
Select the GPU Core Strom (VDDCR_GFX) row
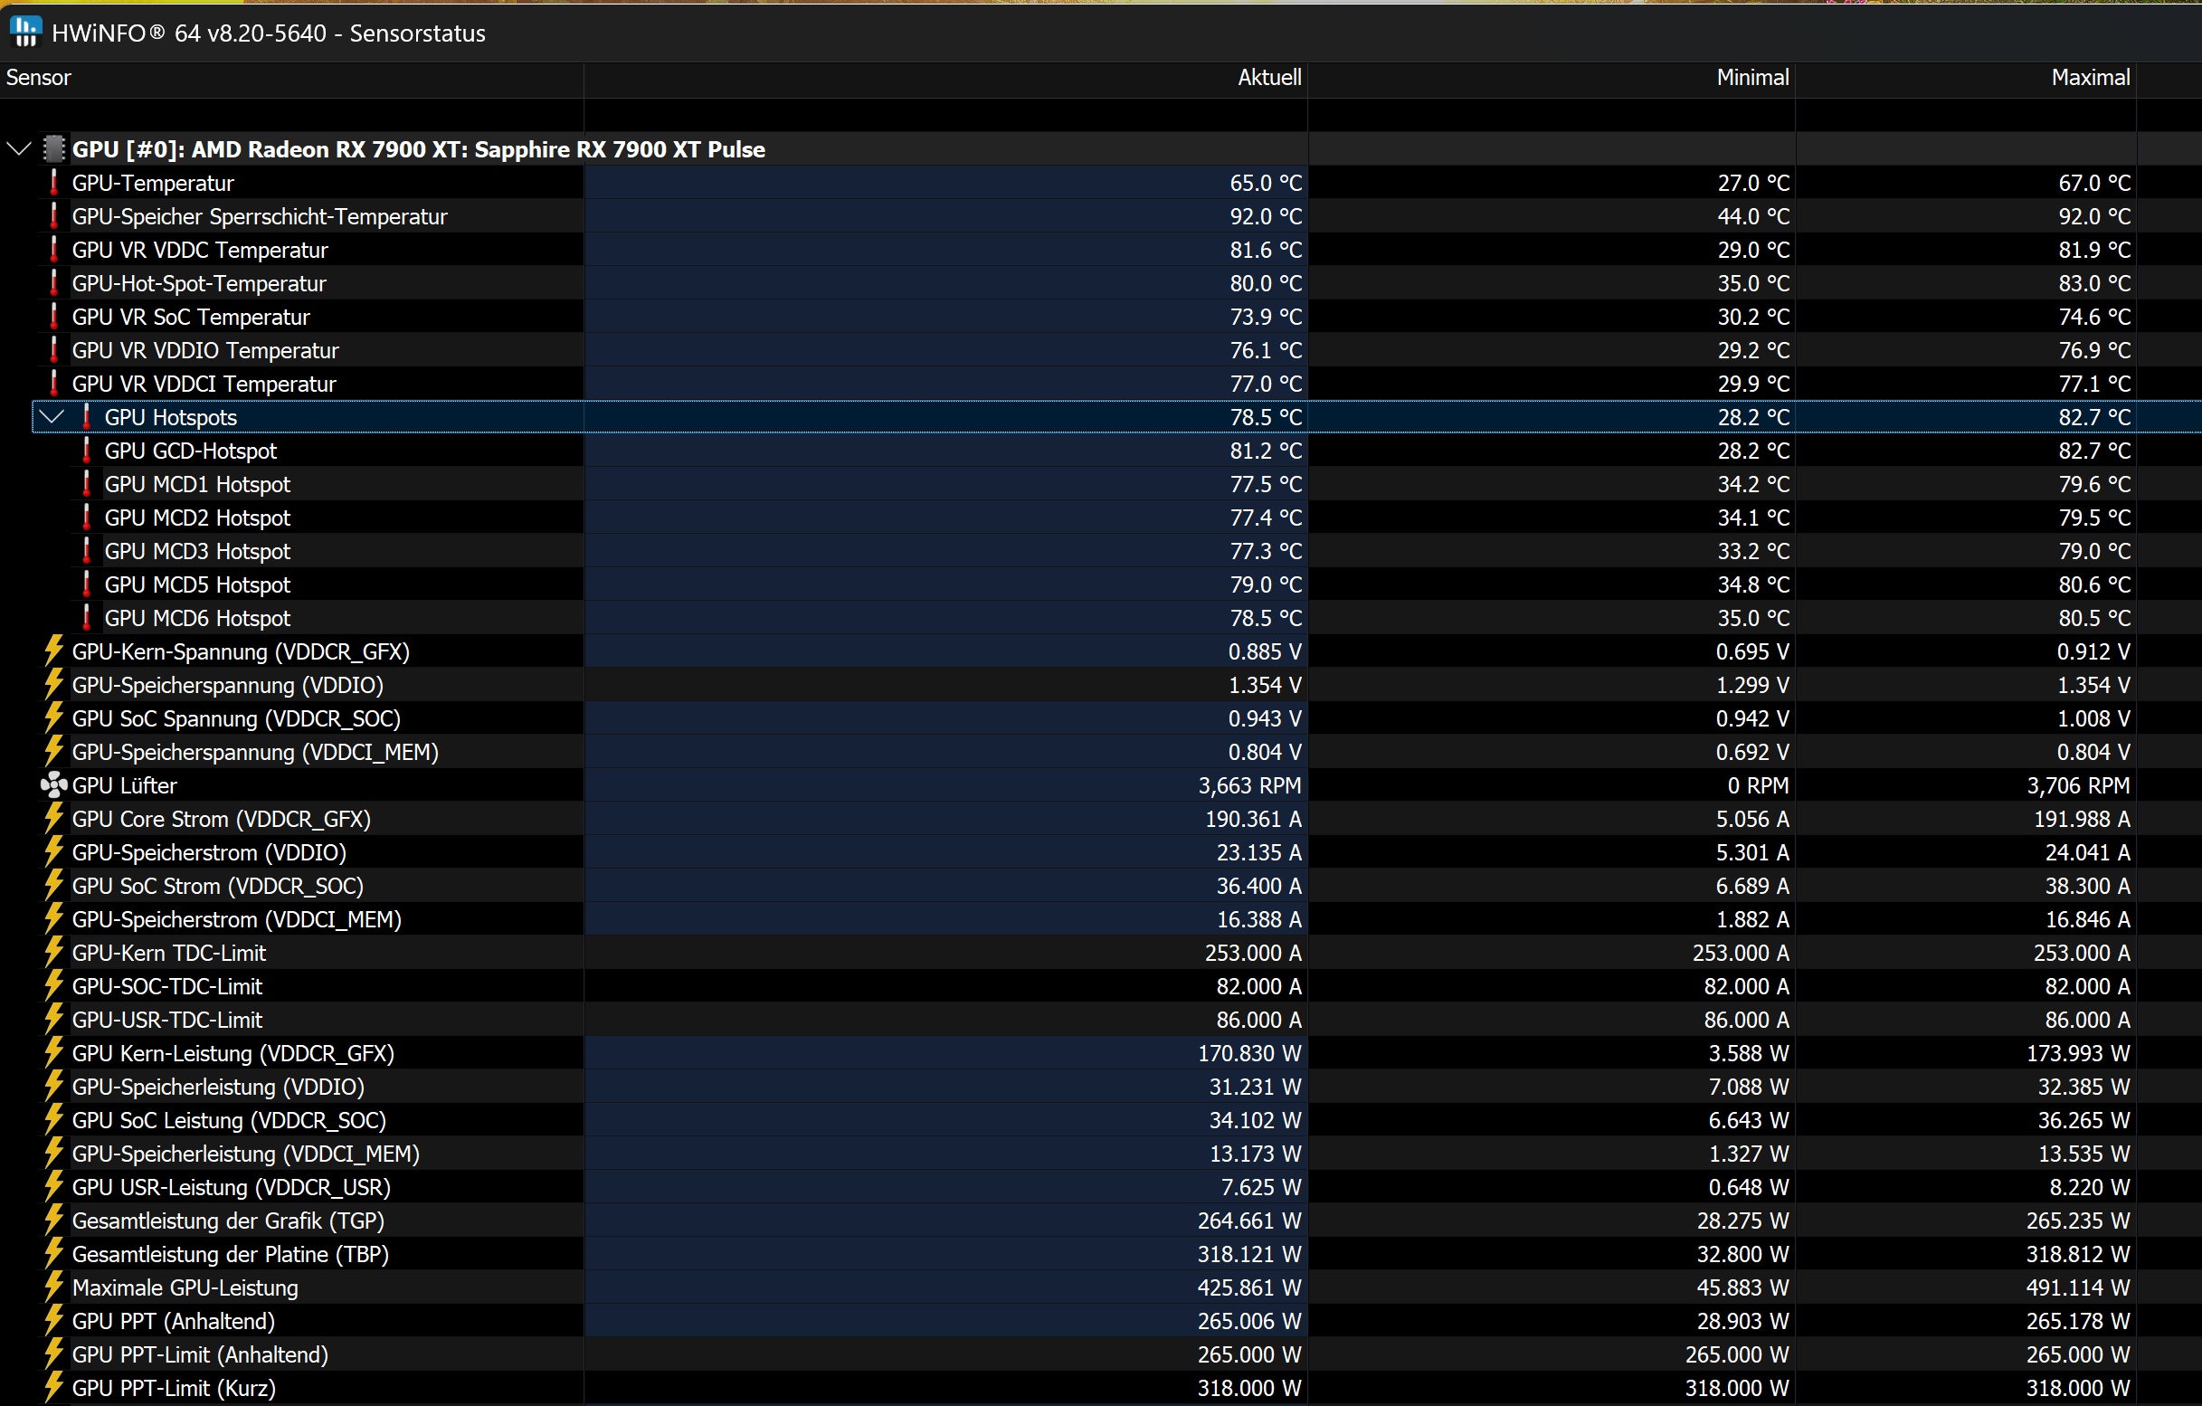(x=221, y=819)
